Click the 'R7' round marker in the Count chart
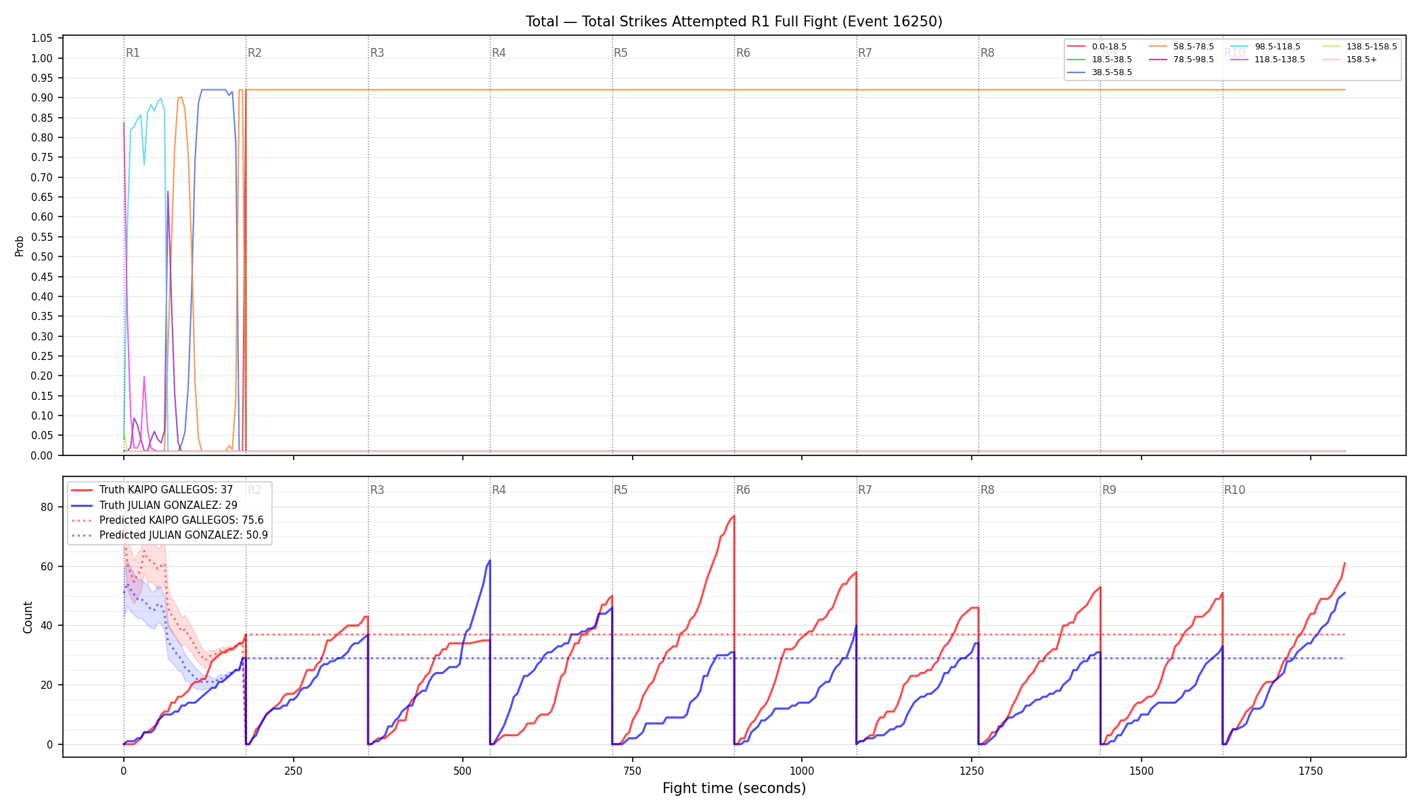Viewport: 1421px width, 812px height. click(865, 490)
